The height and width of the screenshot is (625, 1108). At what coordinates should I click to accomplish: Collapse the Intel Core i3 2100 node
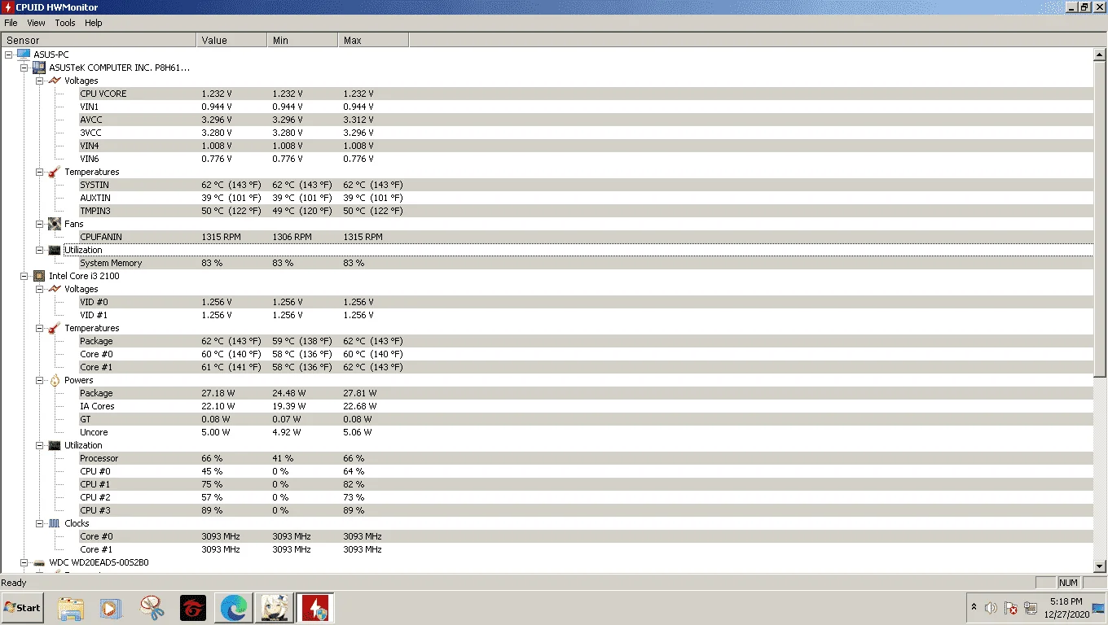coord(24,276)
